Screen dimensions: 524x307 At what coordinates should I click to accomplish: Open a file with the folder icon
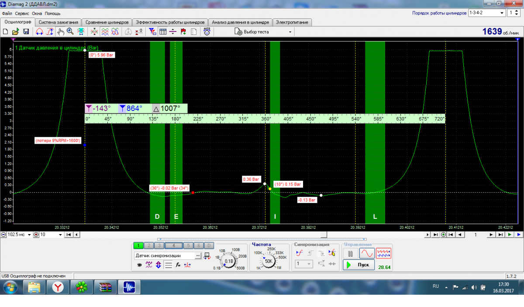tap(15, 32)
